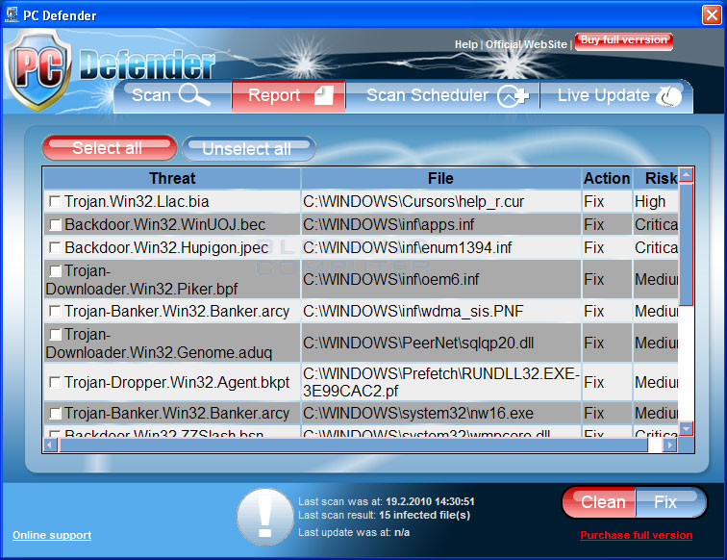Click the Threat column header

(172, 178)
